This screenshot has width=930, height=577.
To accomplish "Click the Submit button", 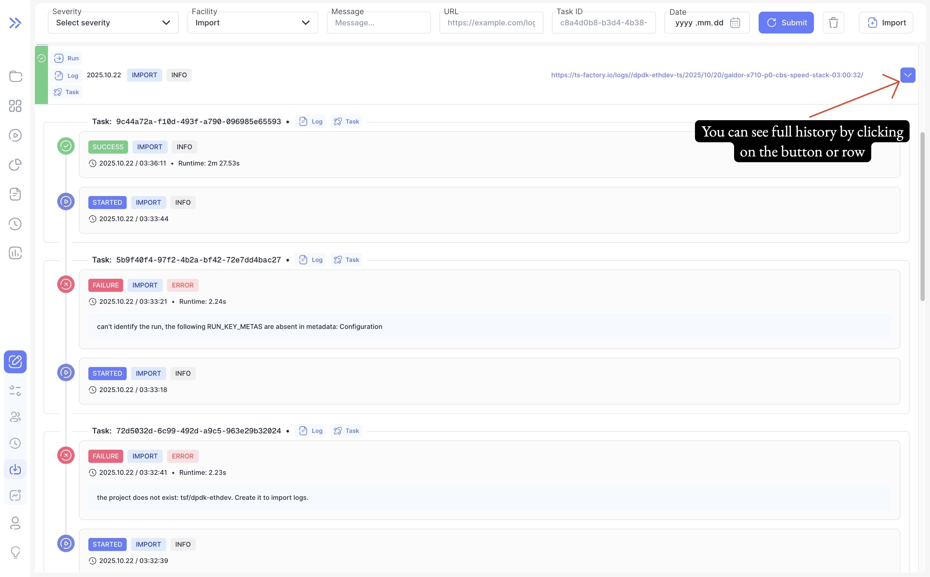I will tap(786, 22).
